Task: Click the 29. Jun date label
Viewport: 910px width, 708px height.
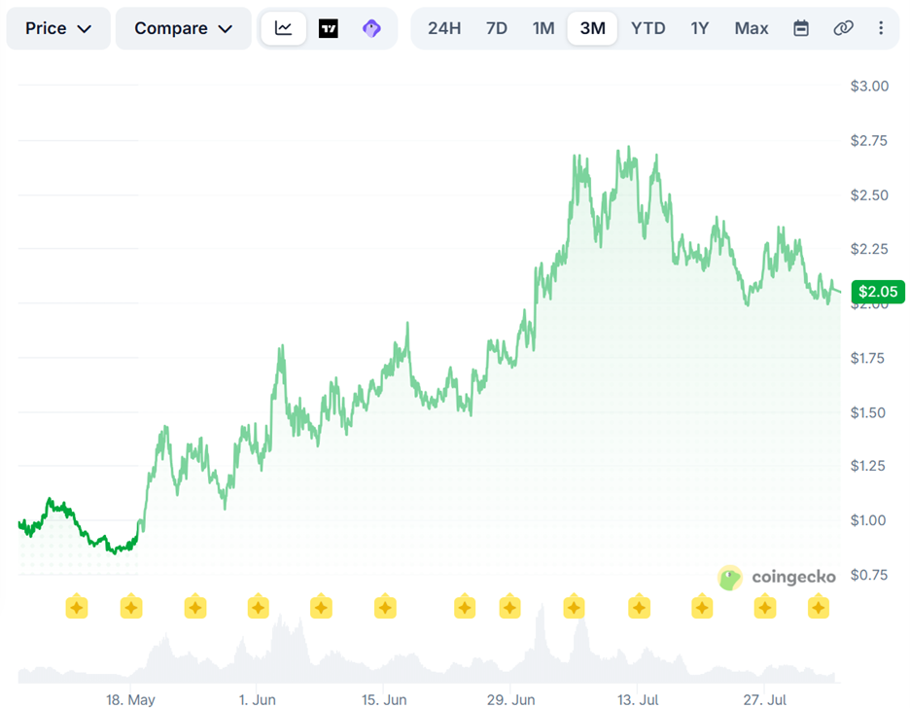Action: (510, 700)
